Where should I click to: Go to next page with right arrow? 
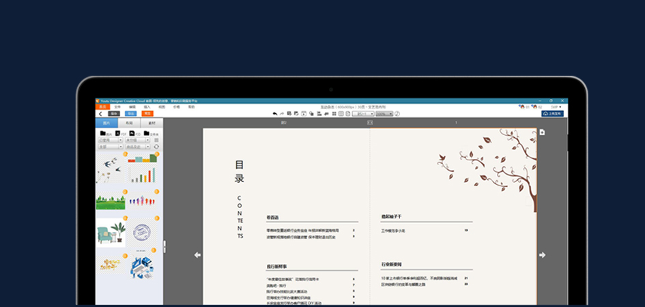click(x=542, y=255)
